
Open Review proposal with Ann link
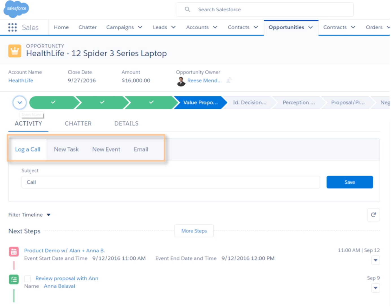coord(67,278)
